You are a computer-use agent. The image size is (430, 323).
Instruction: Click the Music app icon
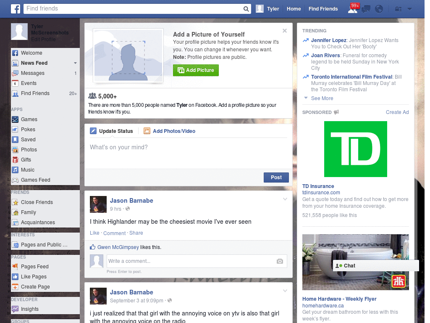[x=15, y=170]
